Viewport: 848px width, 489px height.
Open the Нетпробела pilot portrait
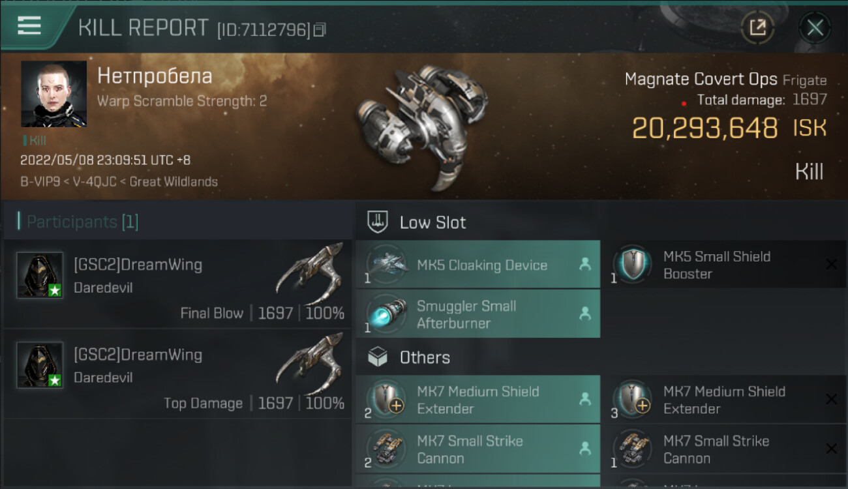coord(53,94)
